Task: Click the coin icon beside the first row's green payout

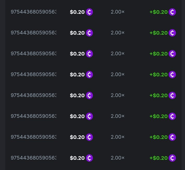Action: (x=172, y=12)
